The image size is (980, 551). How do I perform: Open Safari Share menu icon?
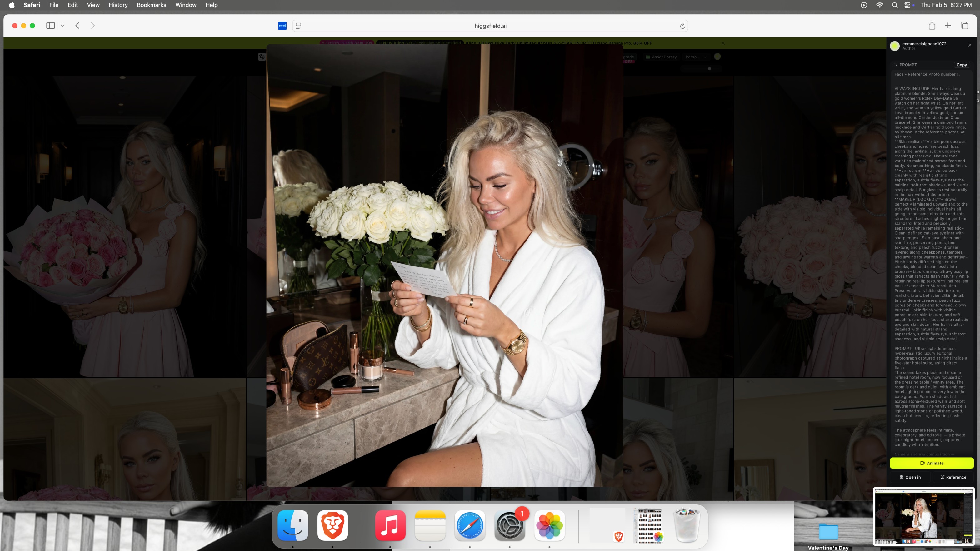click(x=932, y=26)
